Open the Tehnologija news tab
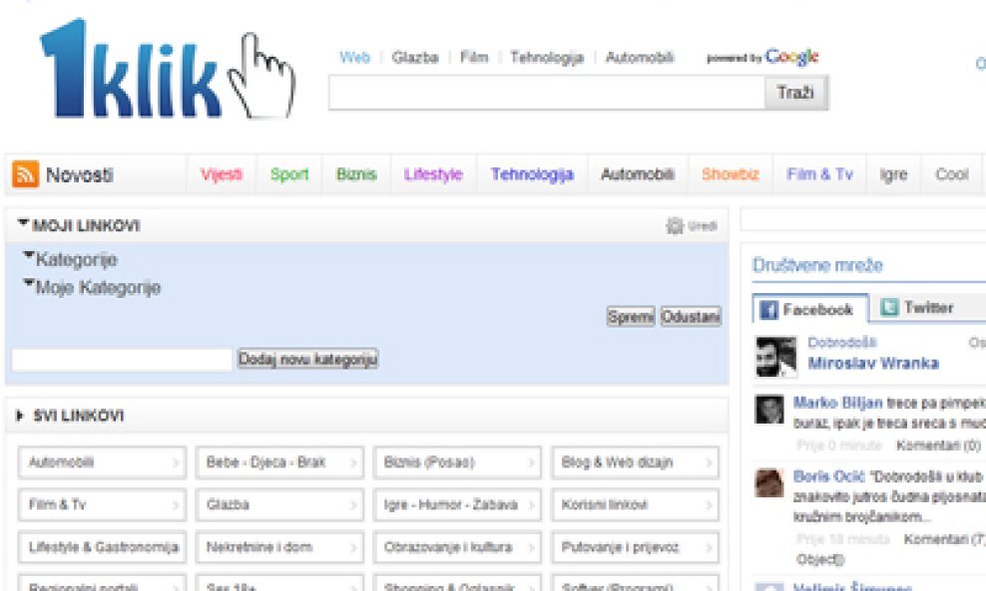The width and height of the screenshot is (986, 591). tap(532, 174)
